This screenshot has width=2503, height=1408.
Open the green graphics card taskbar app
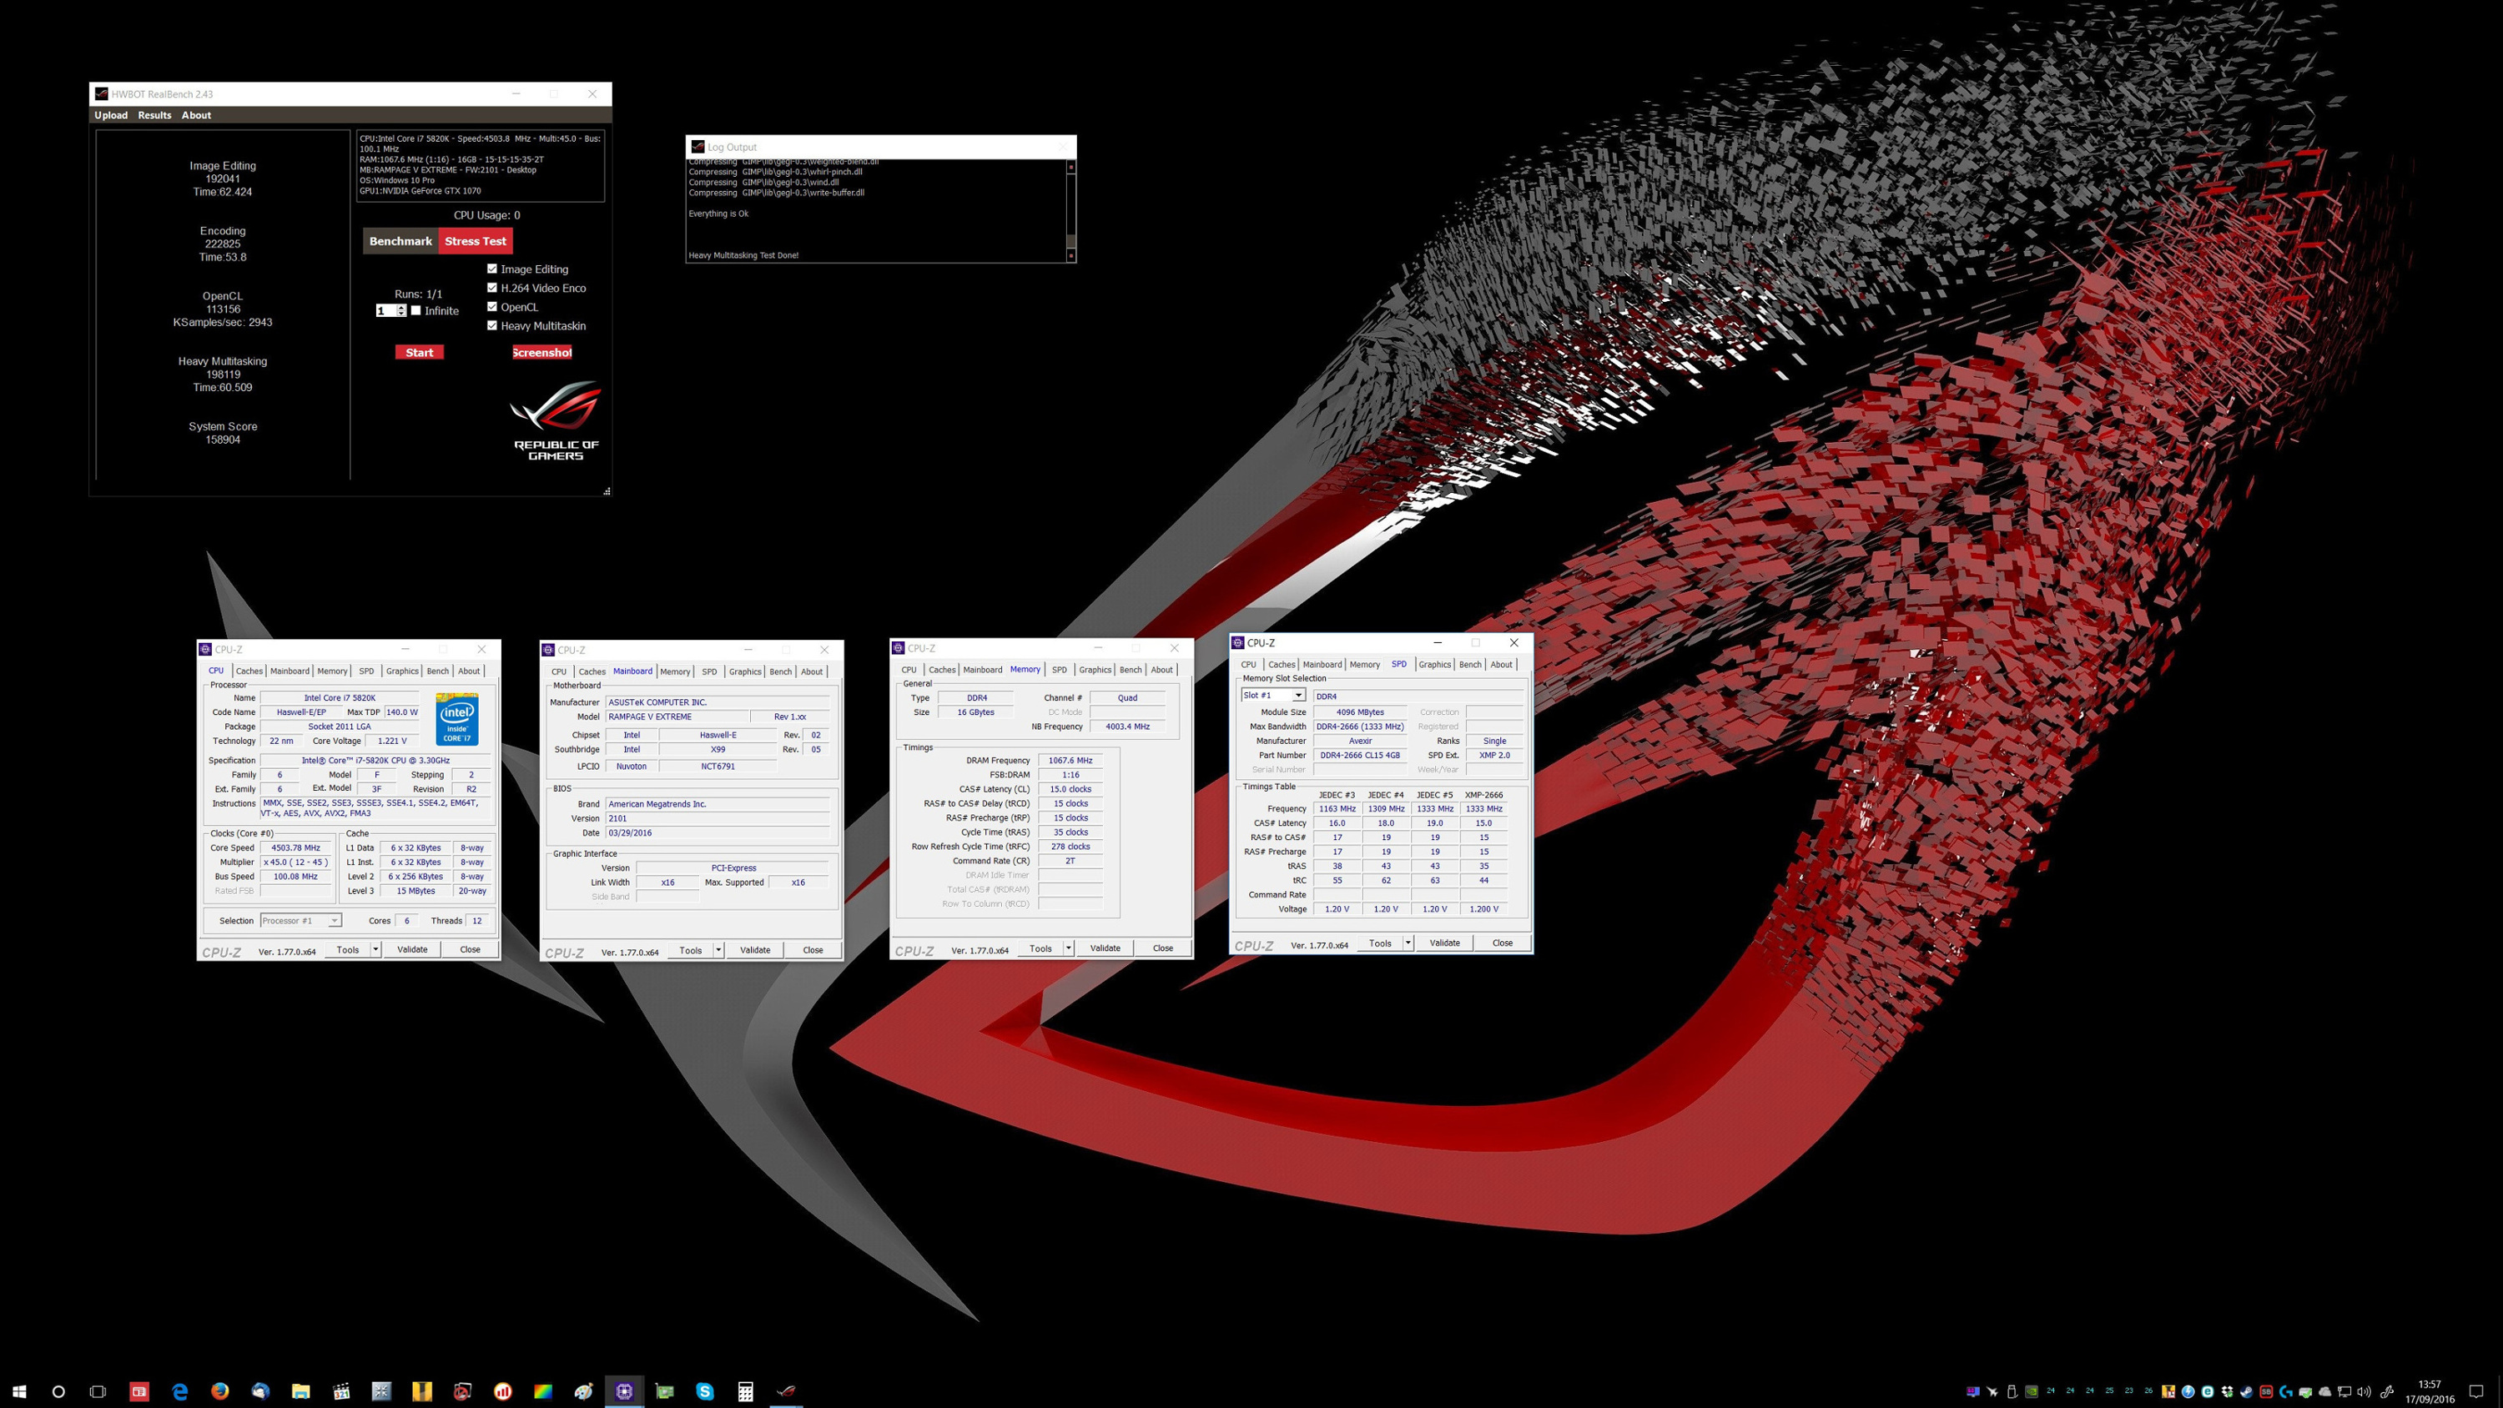coord(665,1391)
